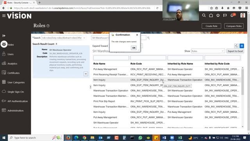Open Windows Start menu
Screen dimensions: 250x141
tap(4, 137)
